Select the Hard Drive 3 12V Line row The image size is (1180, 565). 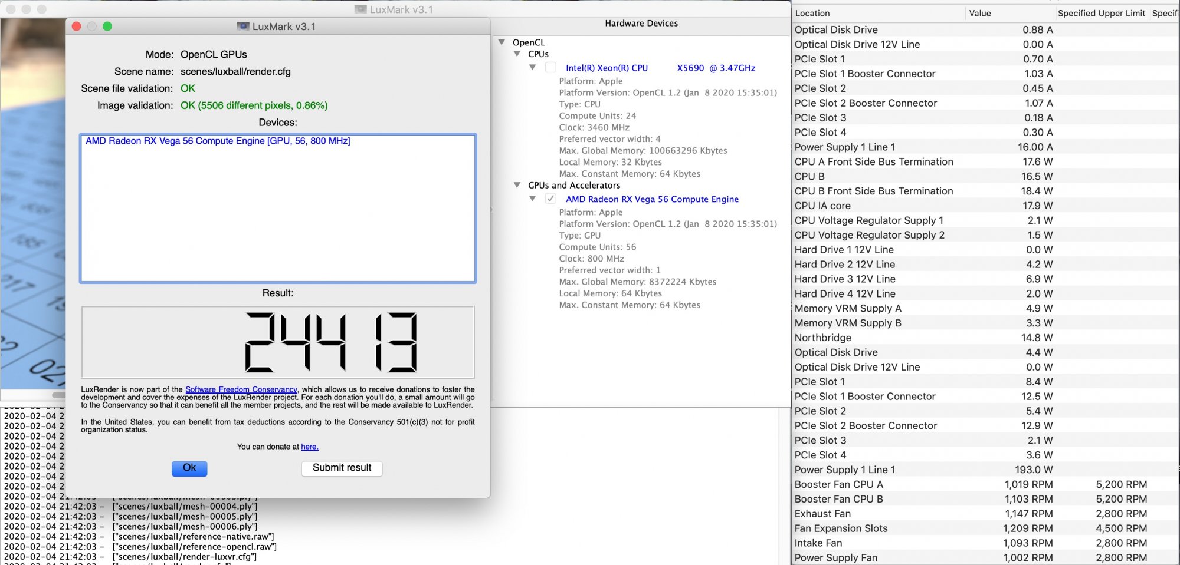tap(985, 279)
